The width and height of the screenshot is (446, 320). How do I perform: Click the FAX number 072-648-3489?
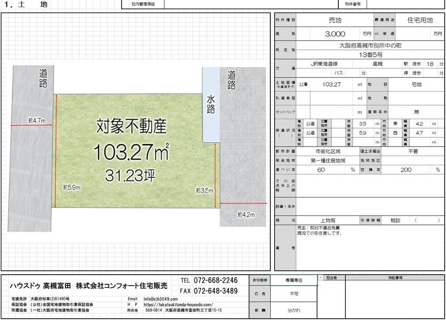click(x=216, y=291)
